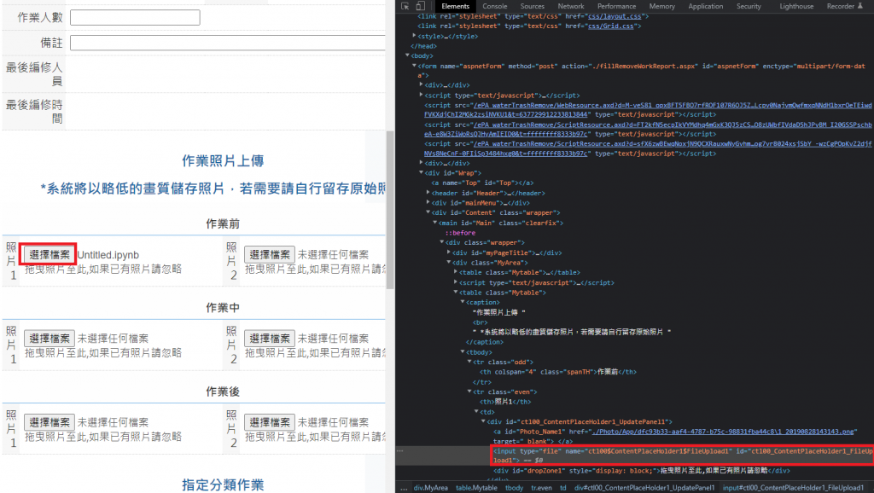Image resolution: width=874 pixels, height=493 pixels.
Task: Click table.Mytable in the breadcrumb bar
Action: 476,487
